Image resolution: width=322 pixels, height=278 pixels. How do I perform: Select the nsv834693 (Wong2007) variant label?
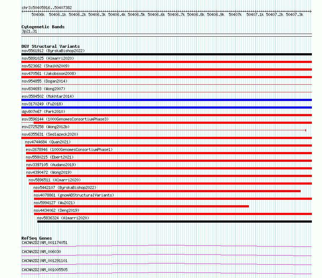[43, 89]
